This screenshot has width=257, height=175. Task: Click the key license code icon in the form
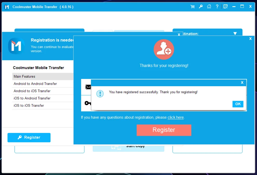(x=88, y=103)
